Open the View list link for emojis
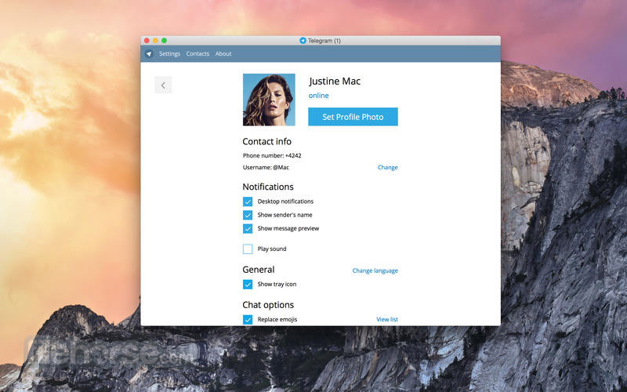 point(387,319)
